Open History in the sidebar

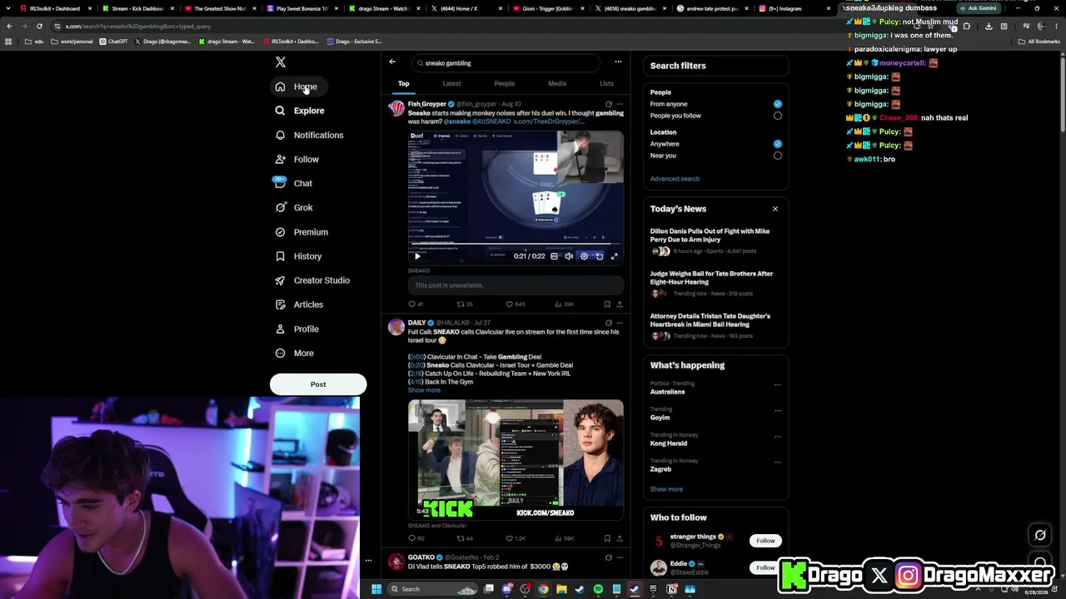(x=299, y=256)
